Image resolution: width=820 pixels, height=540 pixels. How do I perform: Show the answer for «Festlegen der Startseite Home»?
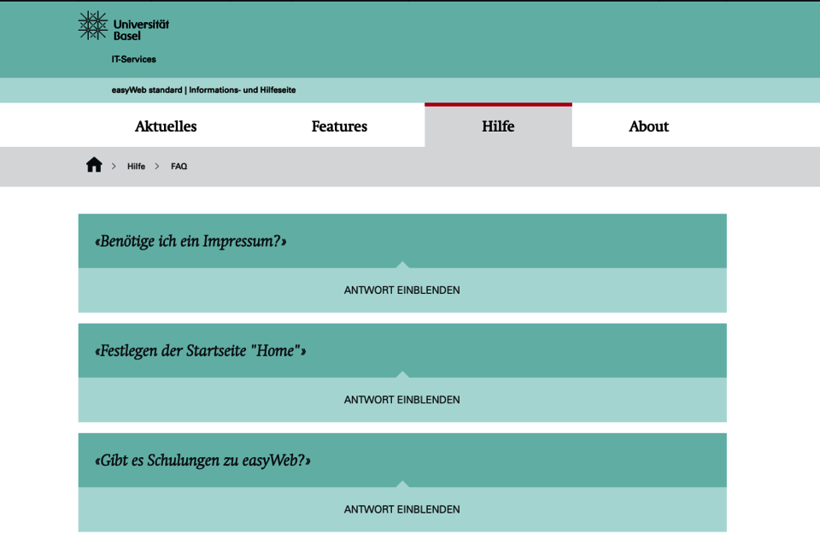click(401, 399)
